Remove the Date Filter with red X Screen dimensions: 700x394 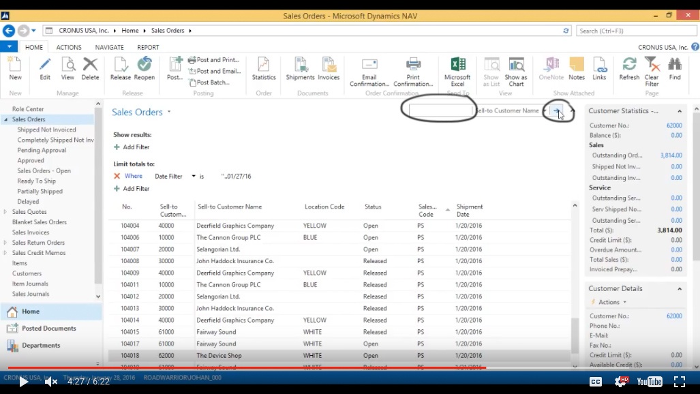[x=117, y=176]
